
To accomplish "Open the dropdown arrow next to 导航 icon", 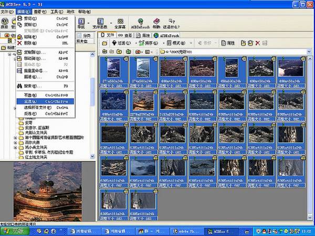I will 89,23.
